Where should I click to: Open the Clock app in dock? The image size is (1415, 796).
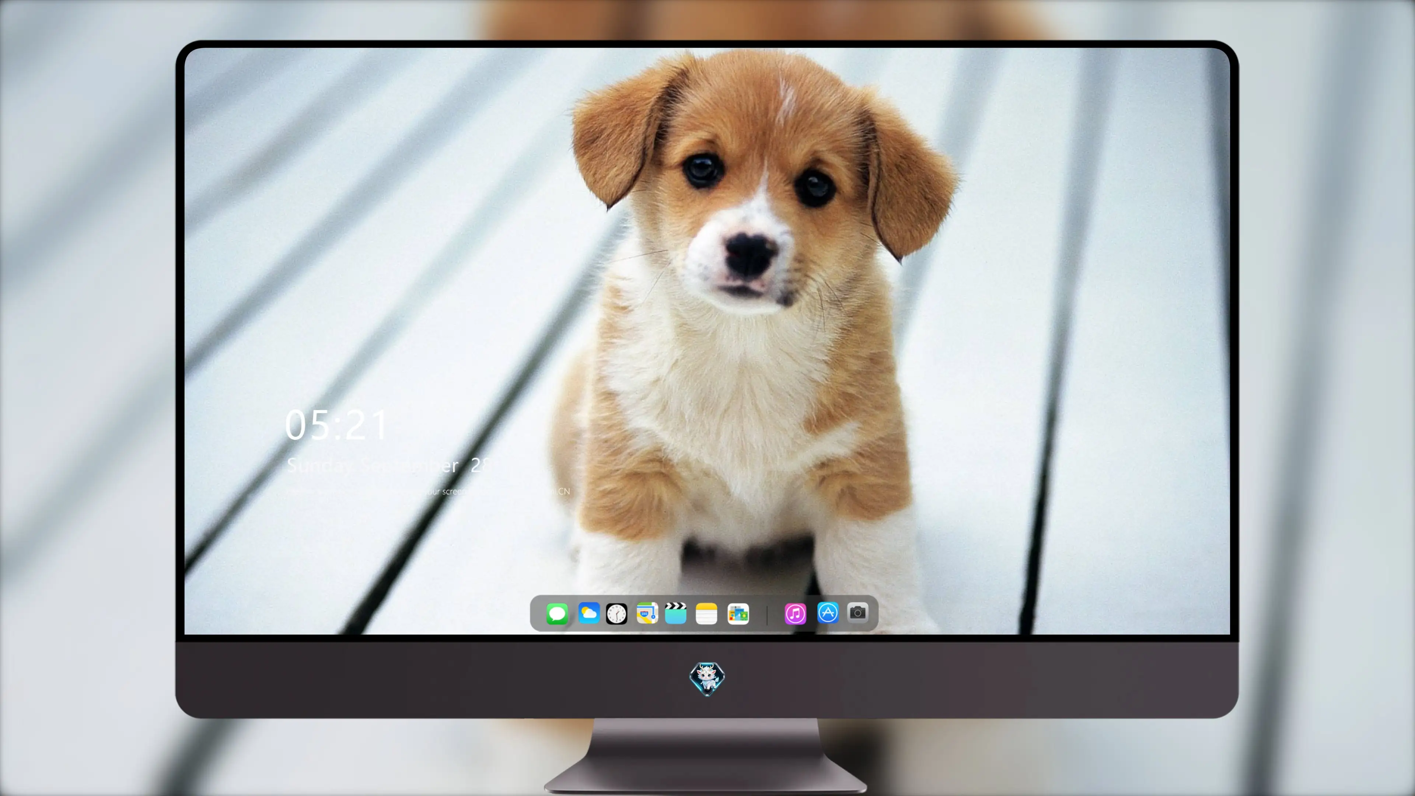tap(616, 614)
